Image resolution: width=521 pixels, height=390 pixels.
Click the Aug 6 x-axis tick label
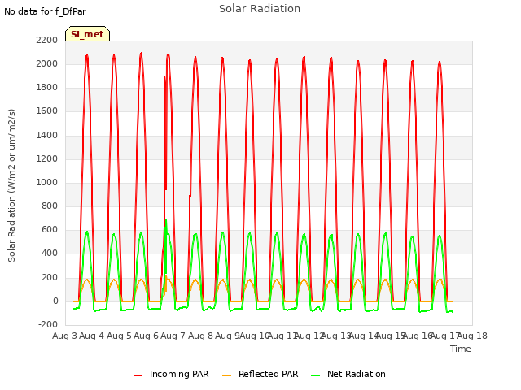(146, 336)
